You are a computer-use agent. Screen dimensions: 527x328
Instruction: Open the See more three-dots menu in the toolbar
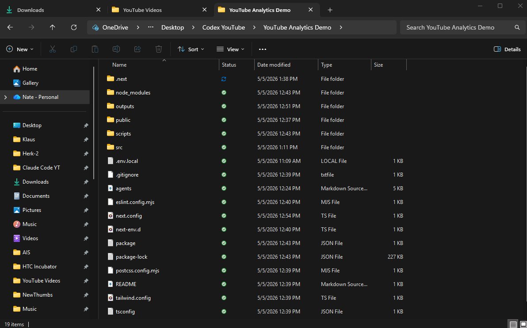tap(263, 49)
